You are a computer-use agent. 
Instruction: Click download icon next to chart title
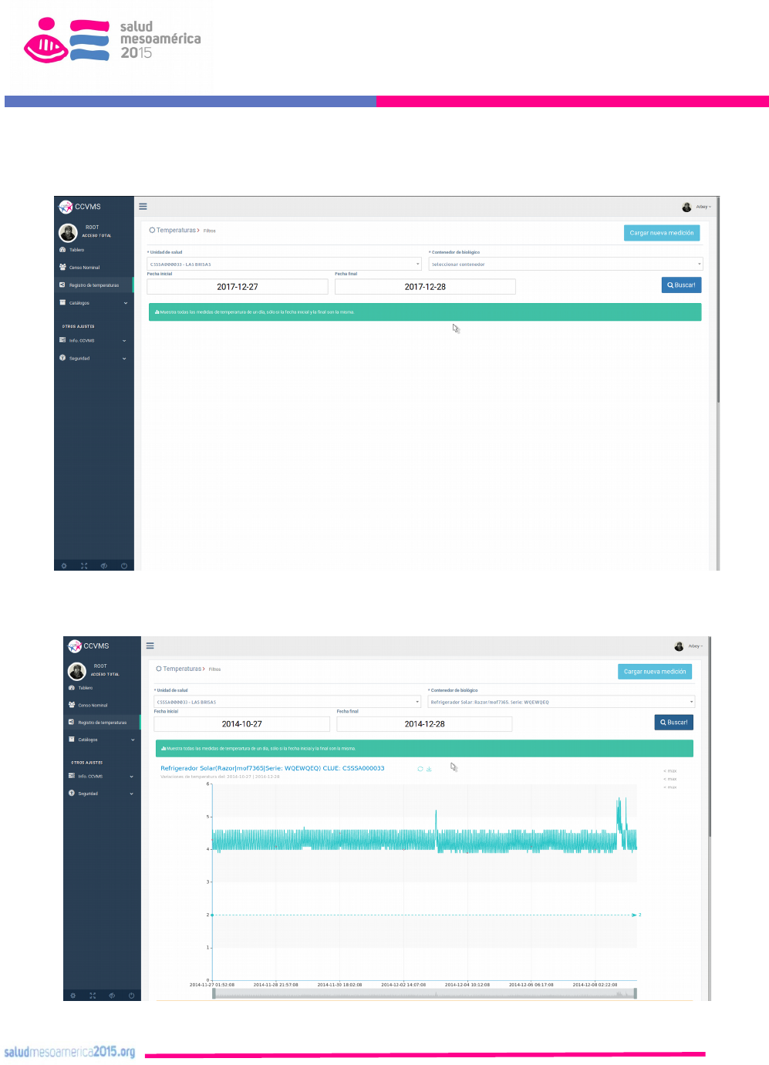point(429,769)
